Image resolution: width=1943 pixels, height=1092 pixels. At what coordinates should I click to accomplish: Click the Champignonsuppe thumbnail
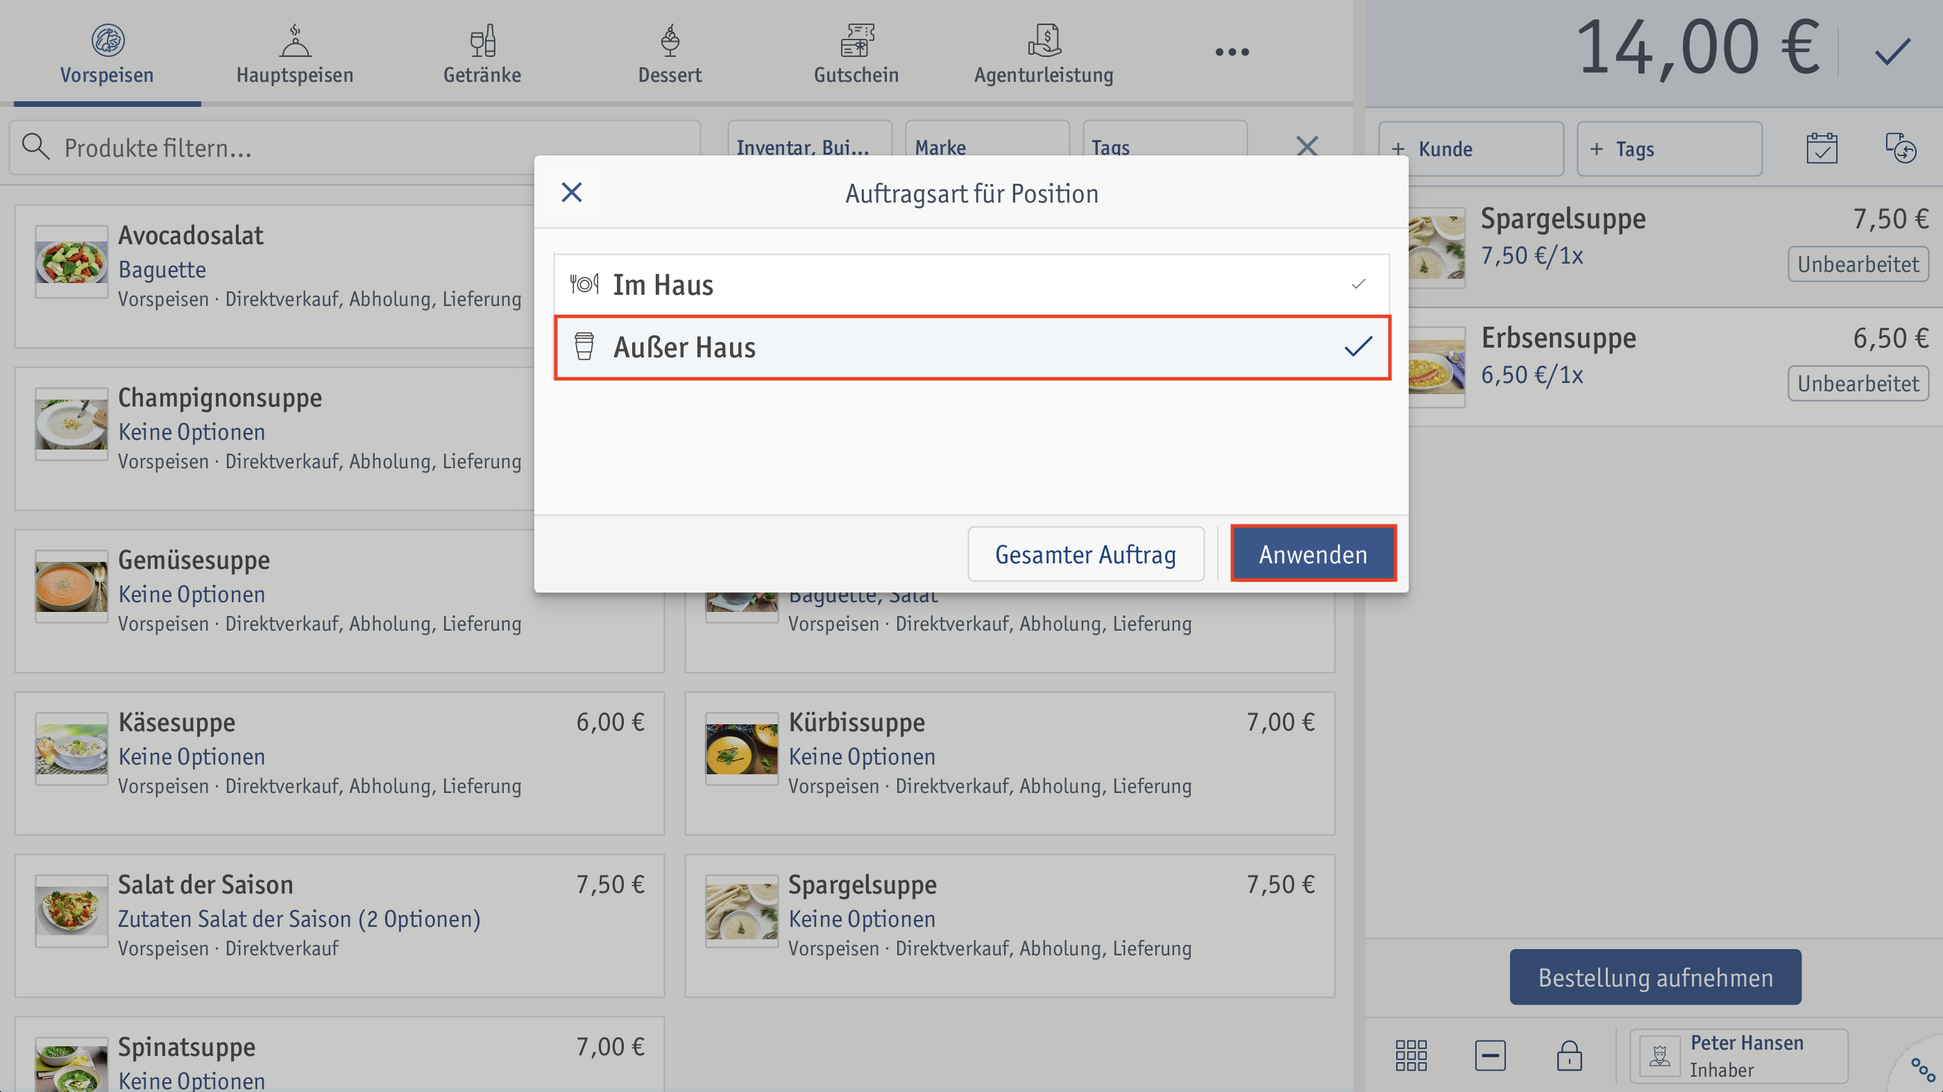pyautogui.click(x=71, y=424)
